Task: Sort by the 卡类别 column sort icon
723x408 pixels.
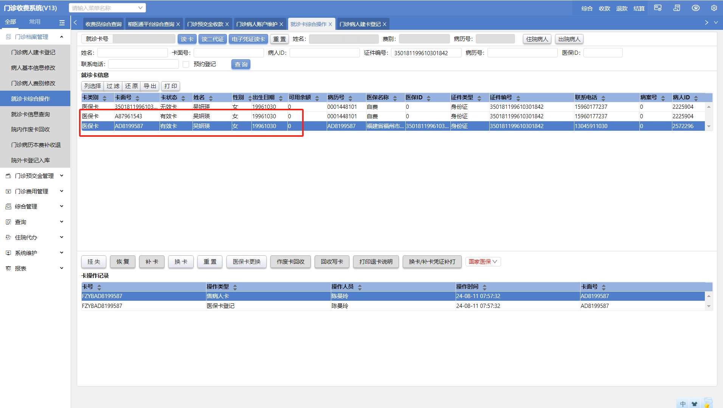Action: [105, 98]
